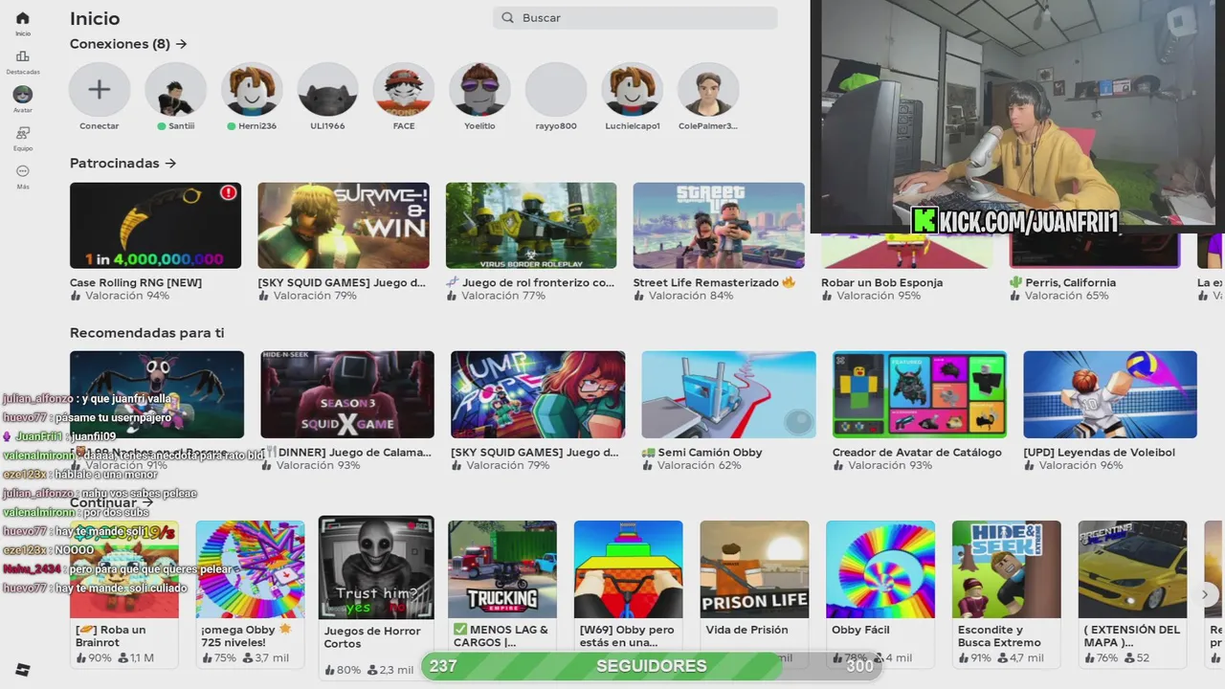This screenshot has height=689, width=1225.
Task: Open ¡omega Obby 725 niveles! thumbnail
Action: (251, 569)
